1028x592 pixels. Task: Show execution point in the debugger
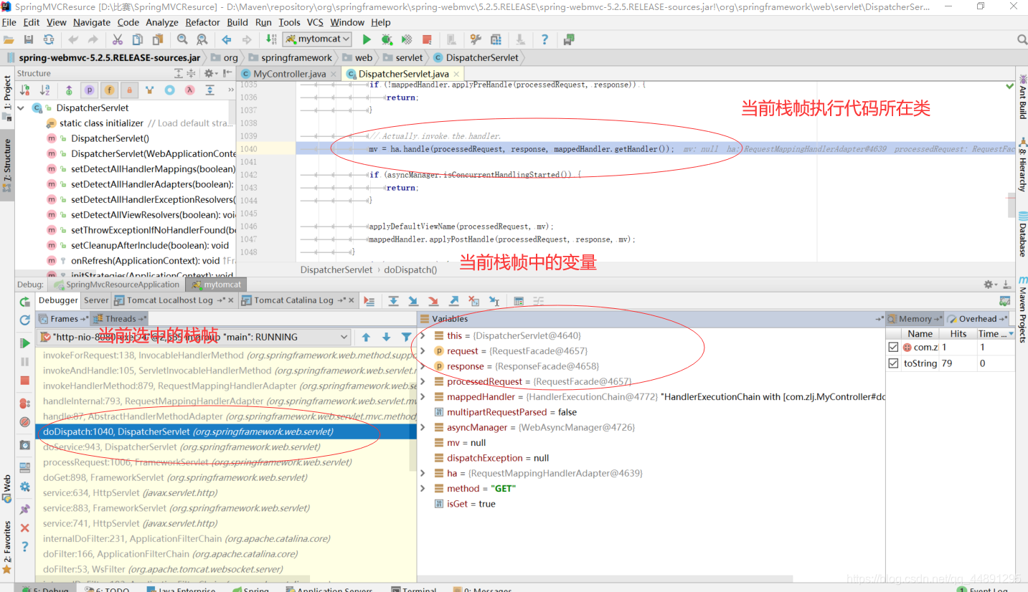point(369,301)
